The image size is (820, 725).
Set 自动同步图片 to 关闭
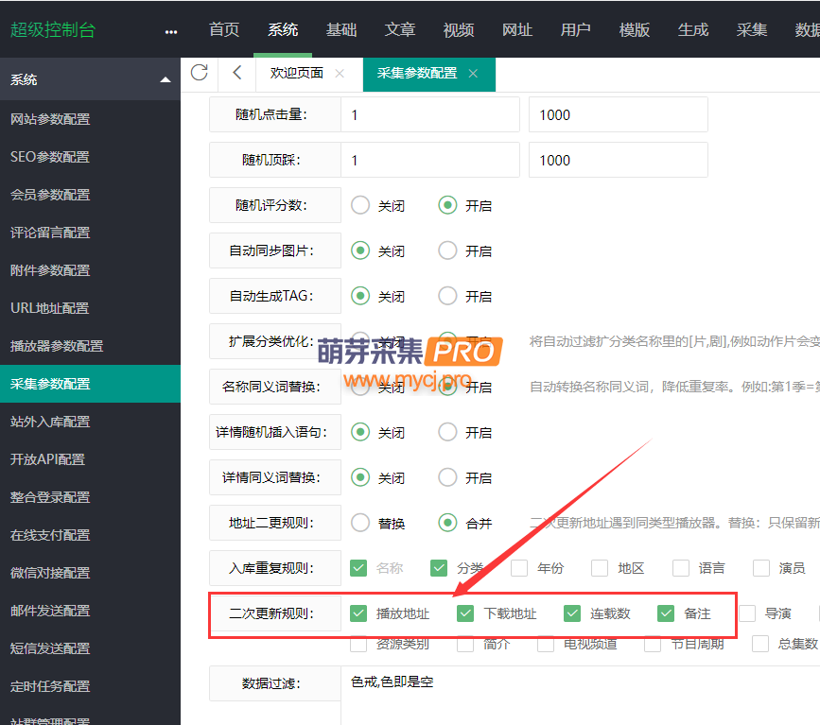[x=360, y=250]
